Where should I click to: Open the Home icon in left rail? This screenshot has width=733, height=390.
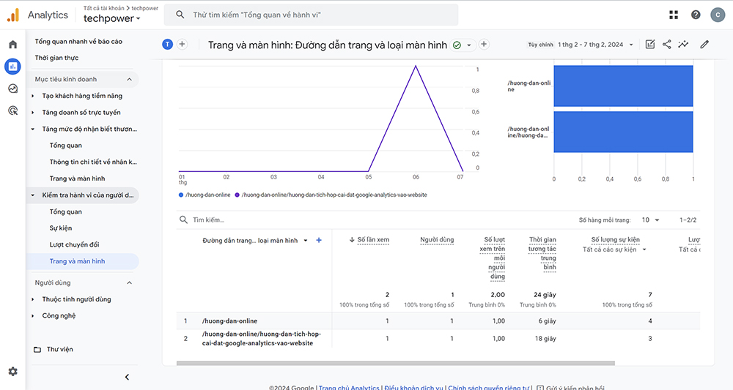[12, 45]
